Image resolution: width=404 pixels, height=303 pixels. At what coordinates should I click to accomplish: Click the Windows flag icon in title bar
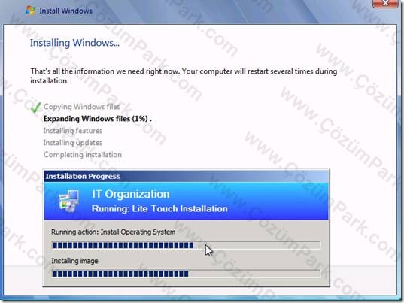[30, 11]
